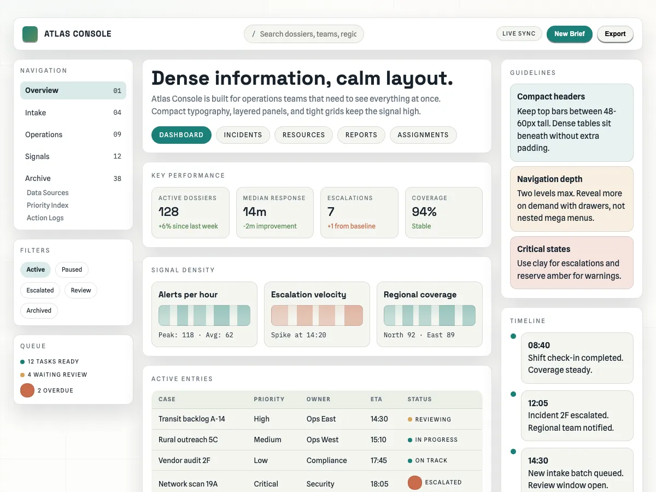Viewport: 656px width, 492px height.
Task: Click the Live Sync status pill
Action: 519,34
